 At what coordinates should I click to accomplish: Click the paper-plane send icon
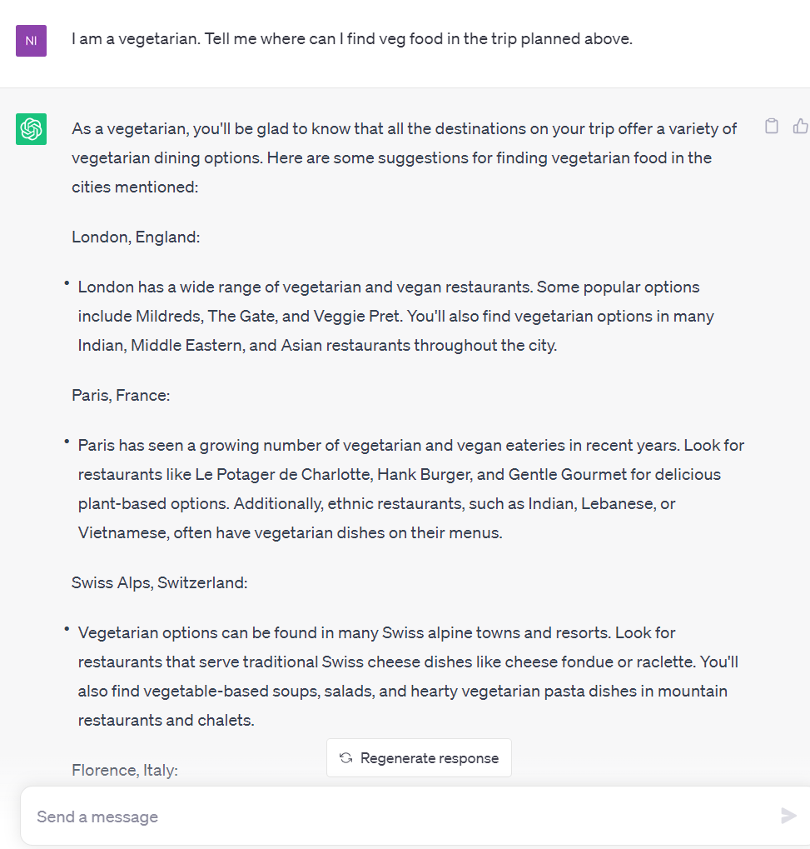point(788,816)
